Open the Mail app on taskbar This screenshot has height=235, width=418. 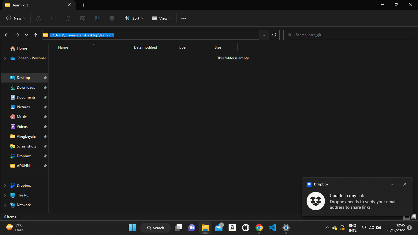click(219, 228)
